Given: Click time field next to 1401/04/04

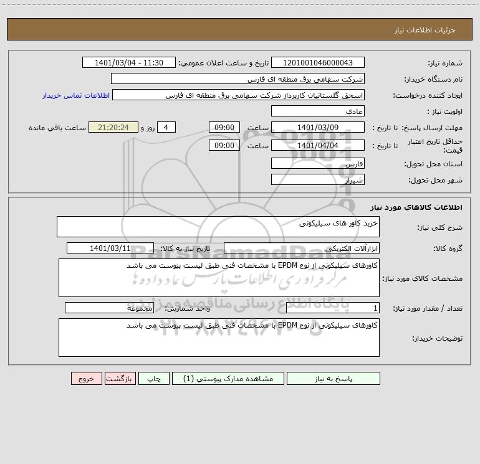Looking at the screenshot, I should point(224,145).
